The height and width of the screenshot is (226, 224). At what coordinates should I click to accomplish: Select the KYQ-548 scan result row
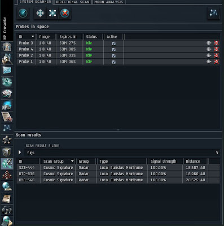[118, 180]
